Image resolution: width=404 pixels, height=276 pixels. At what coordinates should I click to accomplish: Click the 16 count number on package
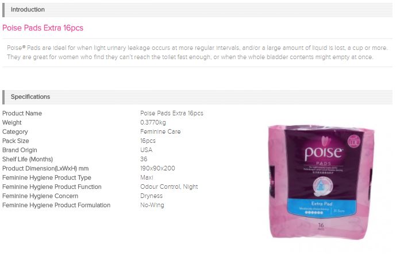click(321, 226)
